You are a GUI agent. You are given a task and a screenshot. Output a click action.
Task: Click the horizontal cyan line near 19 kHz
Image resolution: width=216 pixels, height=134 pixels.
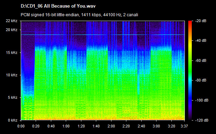102,35
